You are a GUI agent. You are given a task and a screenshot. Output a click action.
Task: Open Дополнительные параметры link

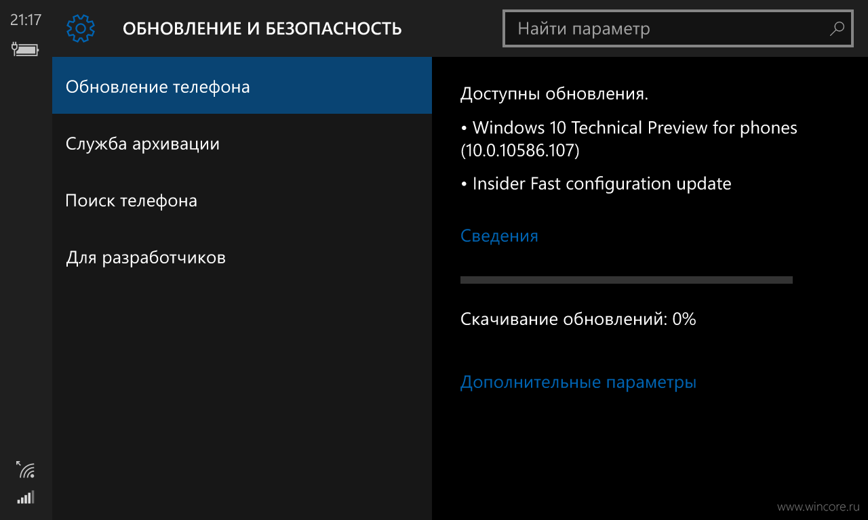(x=578, y=382)
